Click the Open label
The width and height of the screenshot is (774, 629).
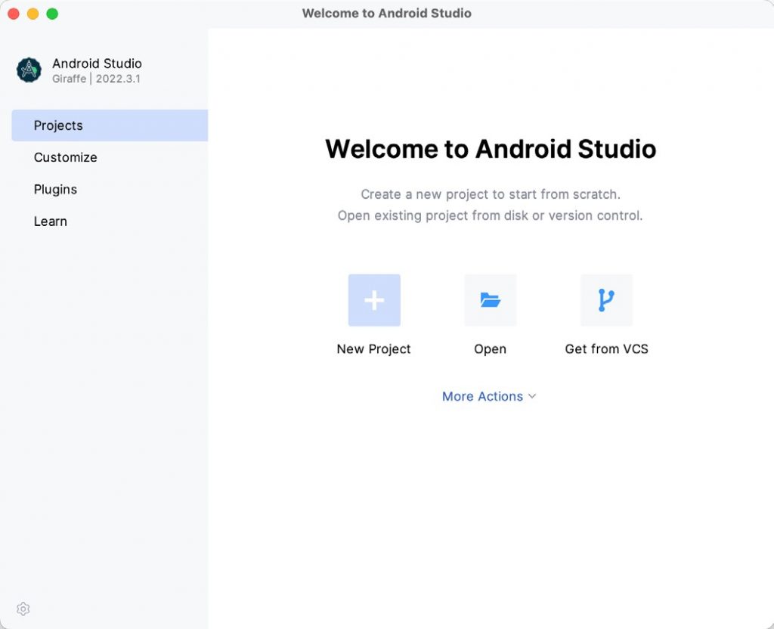coord(490,349)
